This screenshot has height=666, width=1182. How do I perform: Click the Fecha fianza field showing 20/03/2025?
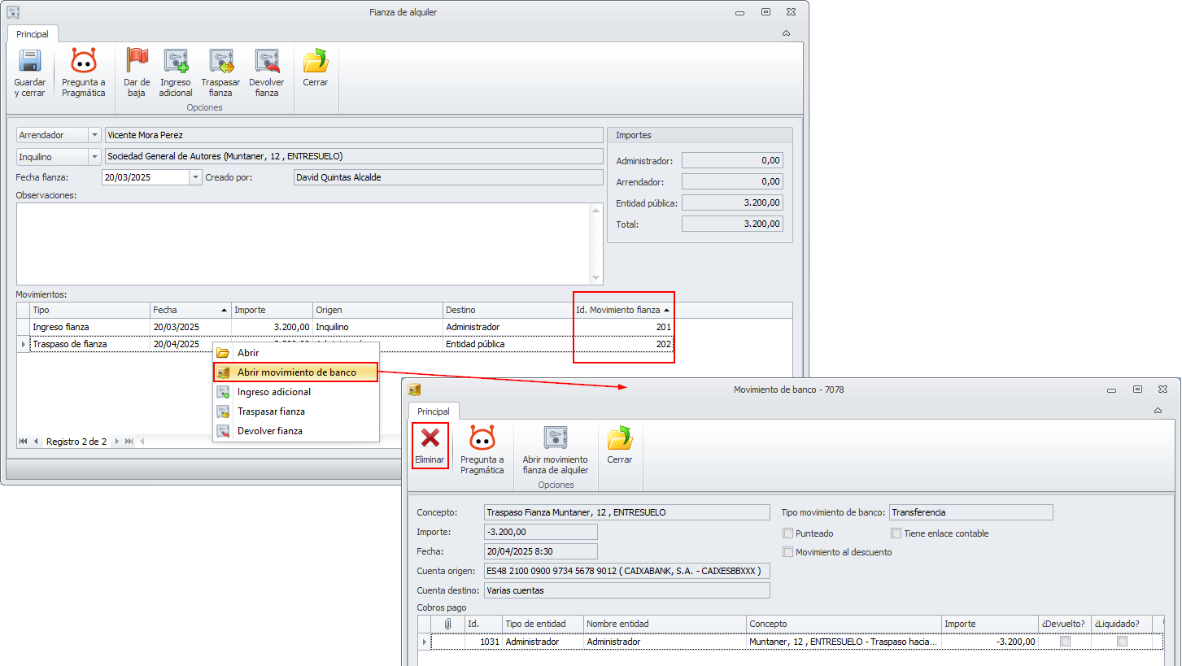pyautogui.click(x=146, y=177)
